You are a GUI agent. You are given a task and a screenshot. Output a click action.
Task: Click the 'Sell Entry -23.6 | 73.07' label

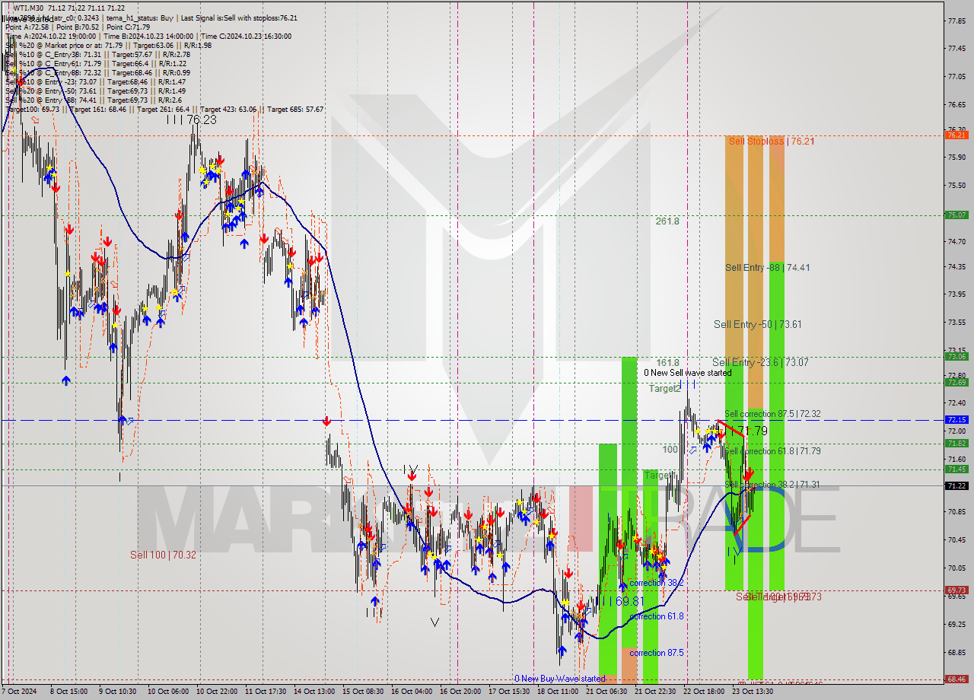point(760,362)
